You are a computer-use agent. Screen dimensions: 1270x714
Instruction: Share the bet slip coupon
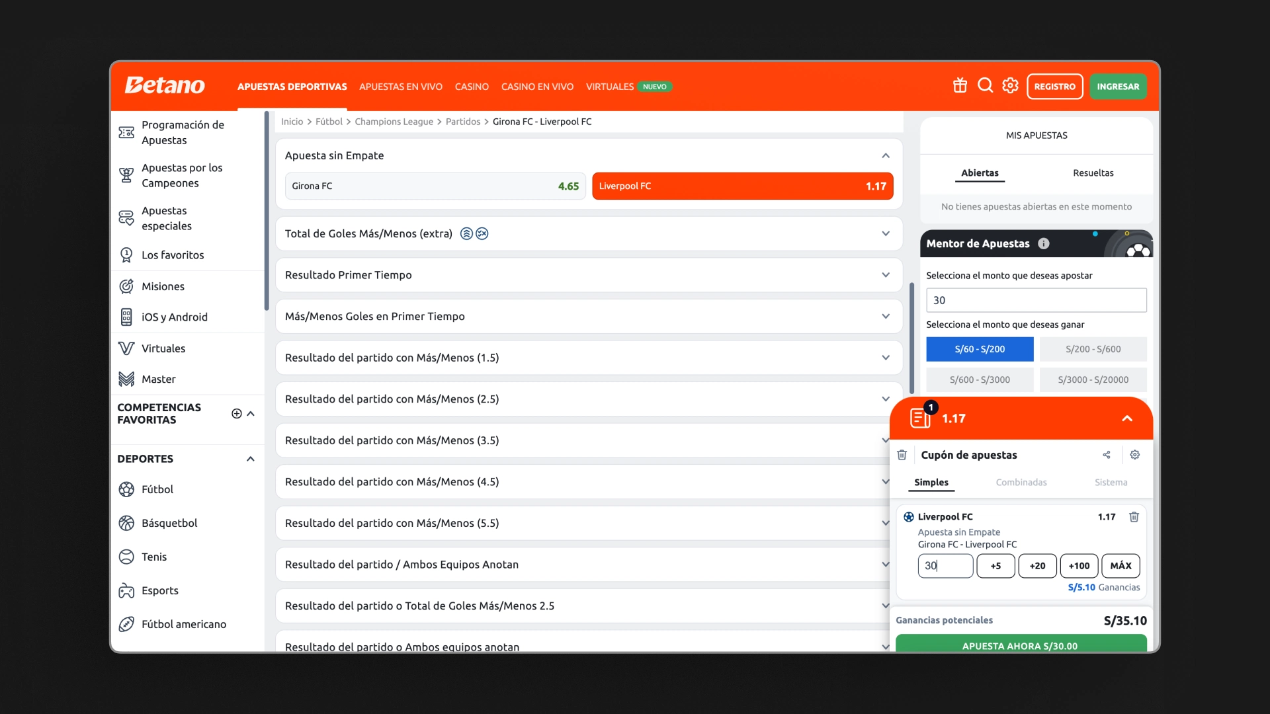pyautogui.click(x=1107, y=455)
